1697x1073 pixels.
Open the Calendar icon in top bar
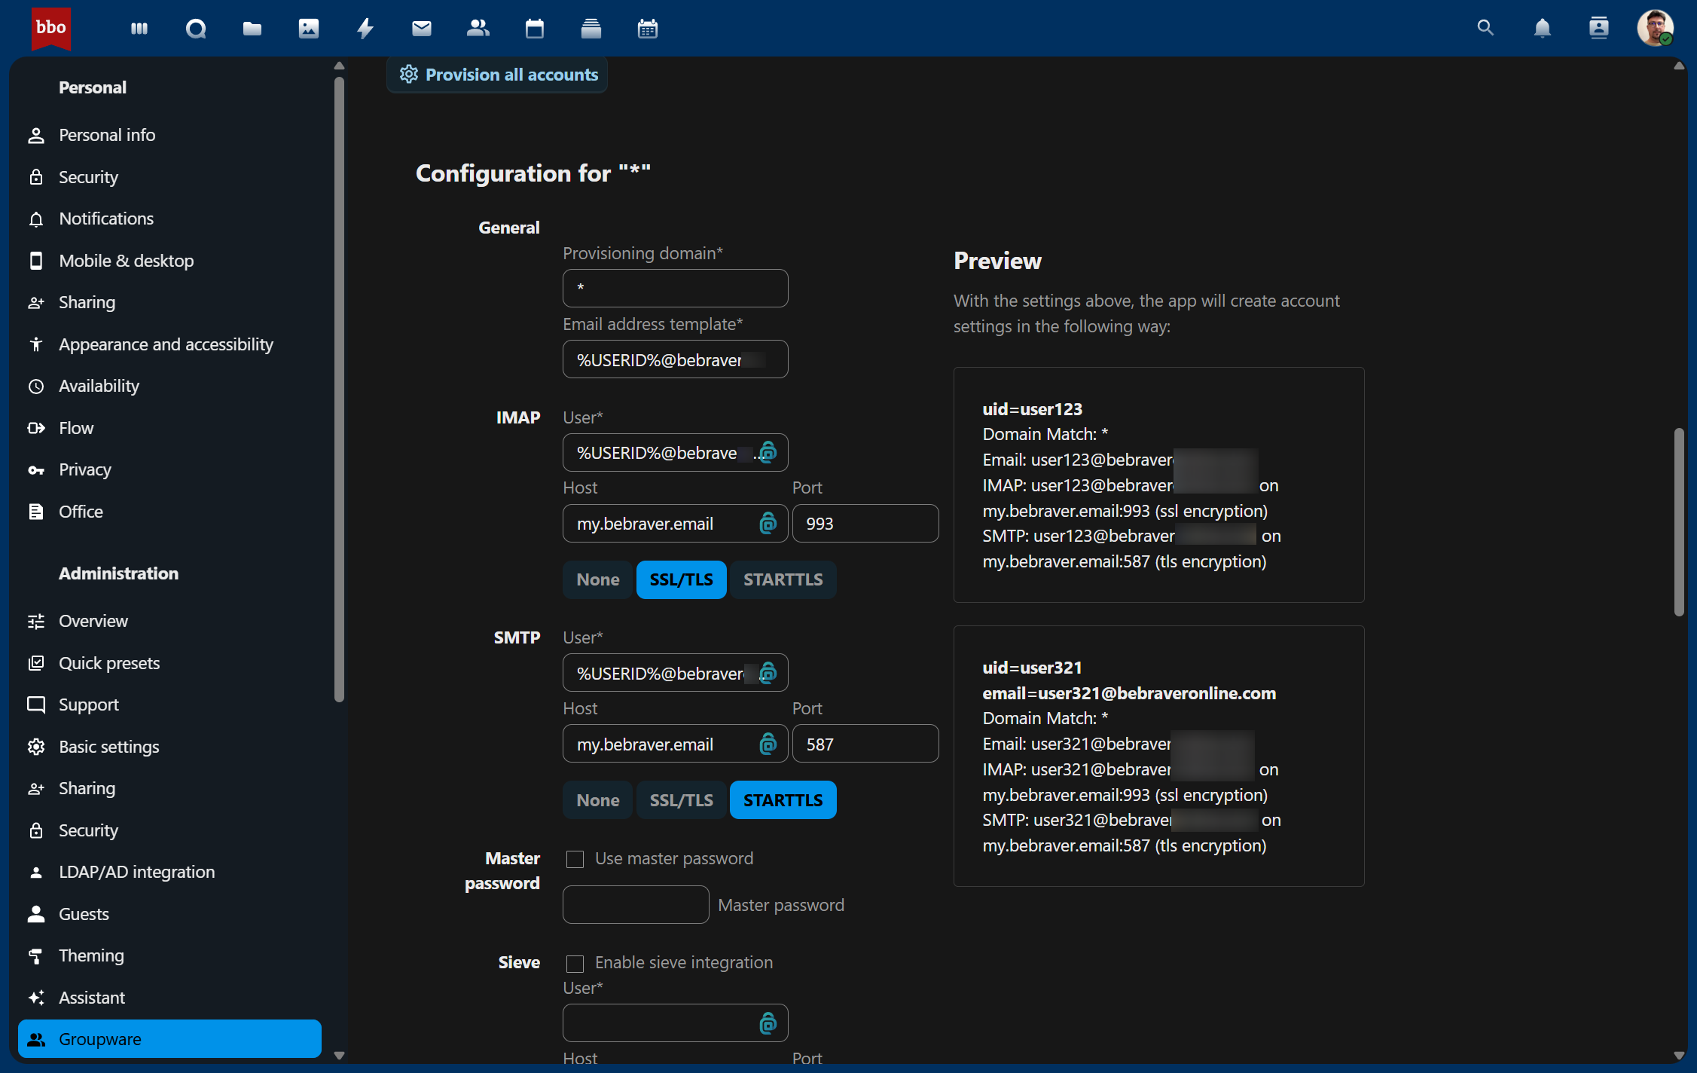tap(534, 29)
